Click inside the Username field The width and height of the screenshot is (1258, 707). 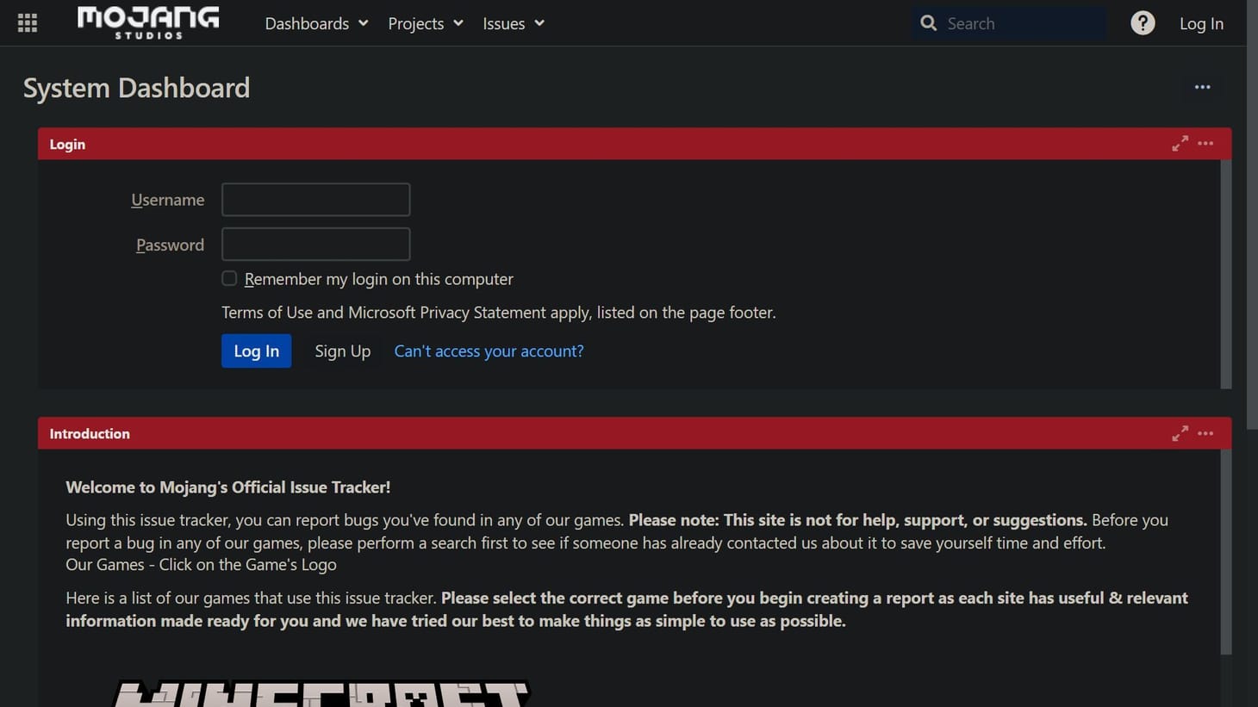click(x=315, y=199)
